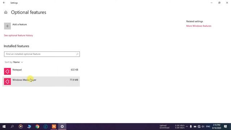Open network globe tray icon
Image resolution: width=231 pixels, height=130 pixels.
(x=199, y=127)
